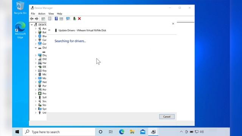
Task: Toggle the show/hide console tree toolbar icon
Action: pyautogui.click(x=43, y=19)
